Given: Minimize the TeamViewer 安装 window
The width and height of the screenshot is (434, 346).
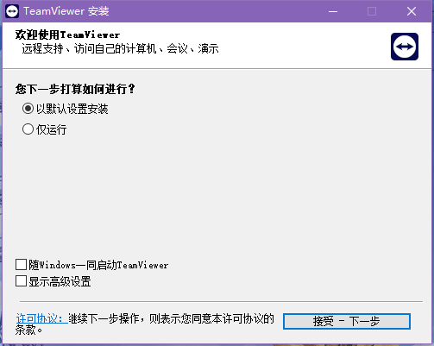Looking at the screenshot, I should tap(333, 11).
